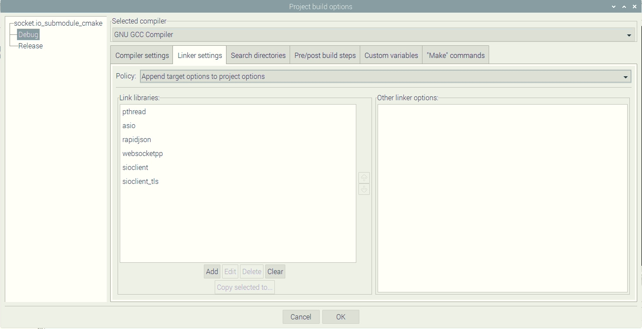Switch to Compiler settings tab
The width and height of the screenshot is (642, 329).
(142, 55)
